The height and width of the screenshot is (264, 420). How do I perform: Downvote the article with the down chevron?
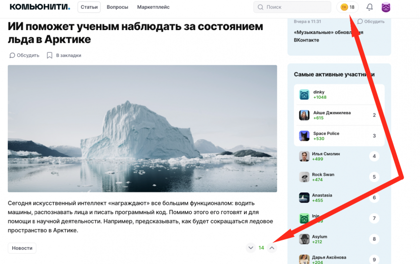point(251,248)
